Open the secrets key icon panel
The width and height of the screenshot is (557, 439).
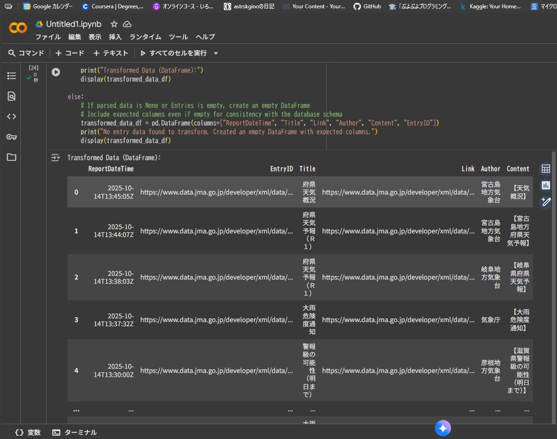click(12, 137)
